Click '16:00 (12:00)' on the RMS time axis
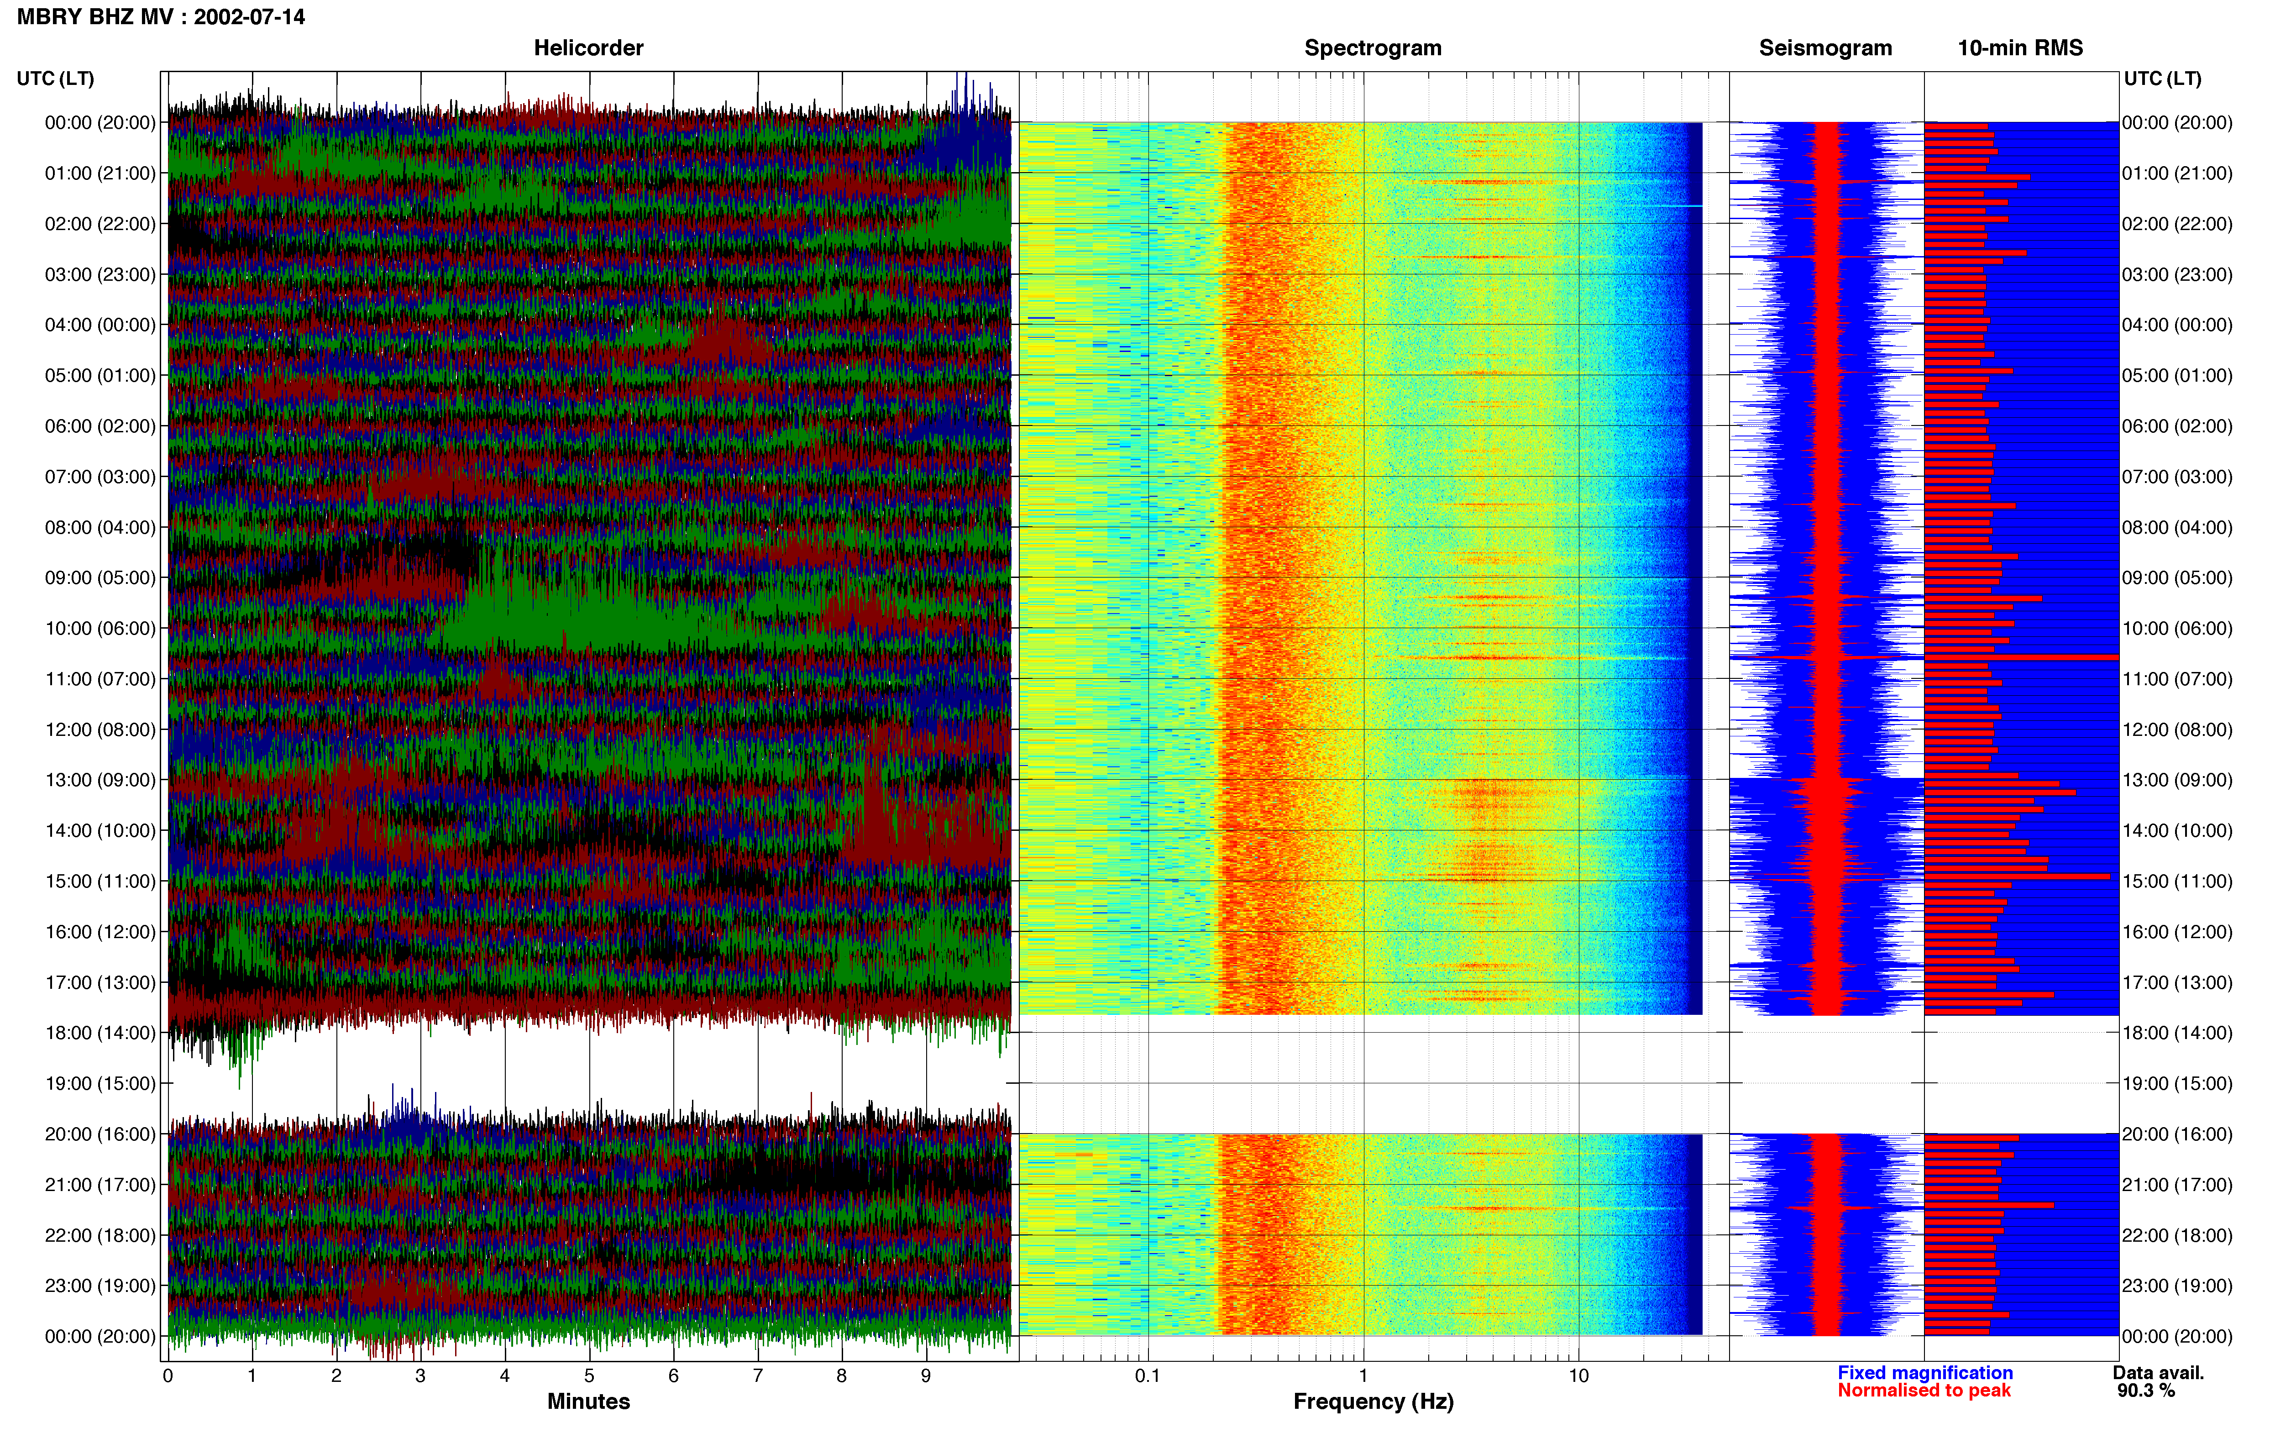The height and width of the screenshot is (1433, 2291). point(2177,932)
